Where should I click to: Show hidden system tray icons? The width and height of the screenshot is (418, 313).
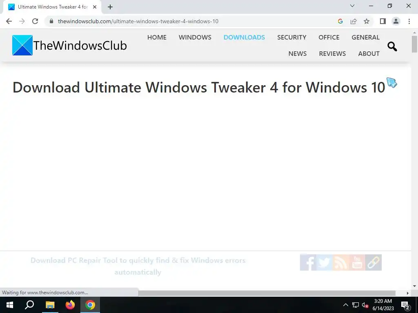coord(345,305)
